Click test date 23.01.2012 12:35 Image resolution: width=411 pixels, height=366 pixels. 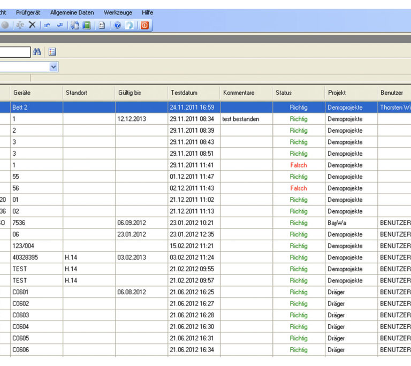point(194,234)
